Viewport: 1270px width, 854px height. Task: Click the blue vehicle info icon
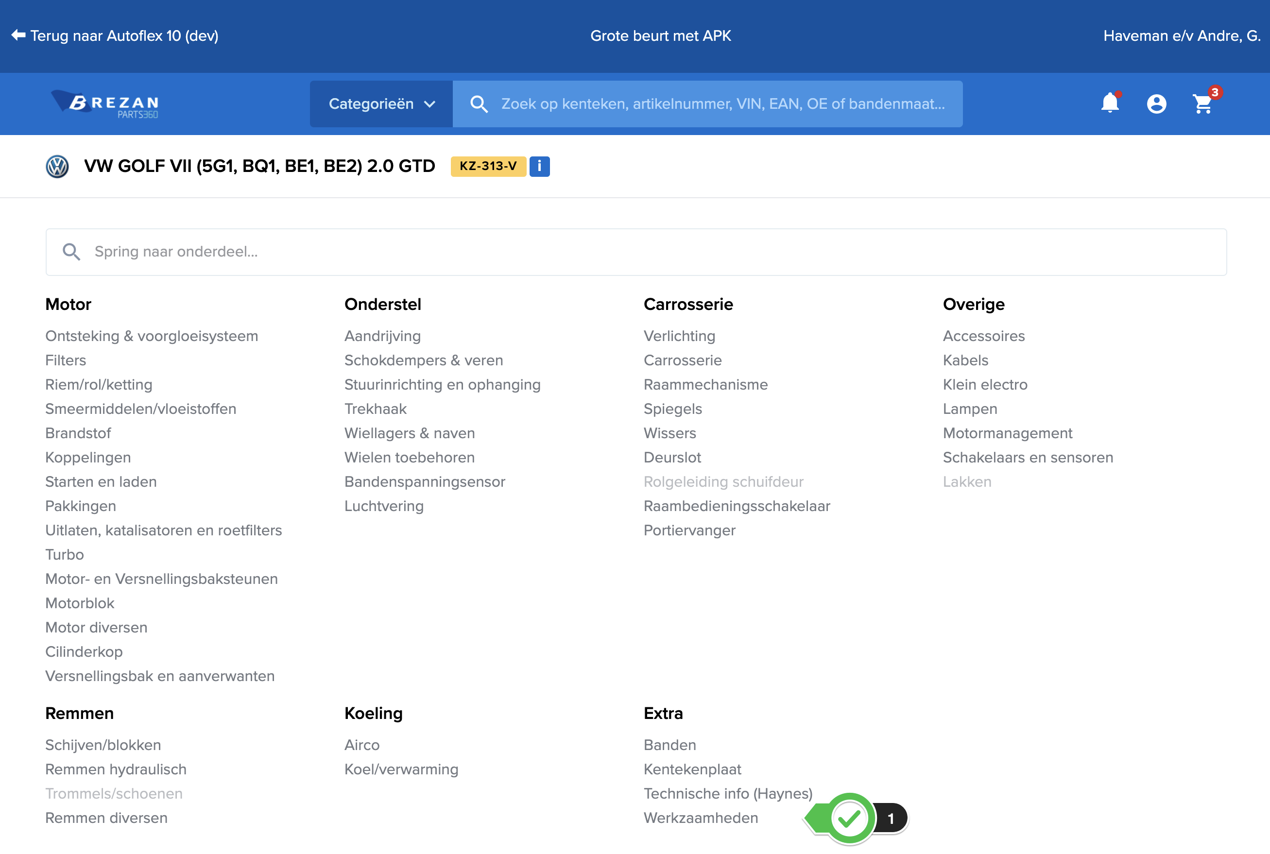click(x=539, y=166)
